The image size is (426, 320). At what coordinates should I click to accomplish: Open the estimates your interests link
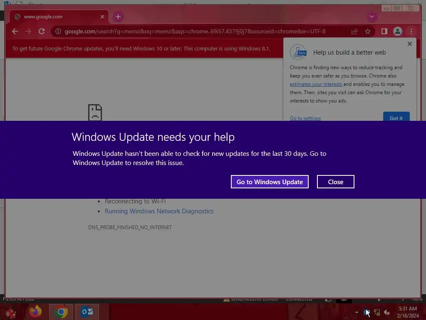click(316, 84)
